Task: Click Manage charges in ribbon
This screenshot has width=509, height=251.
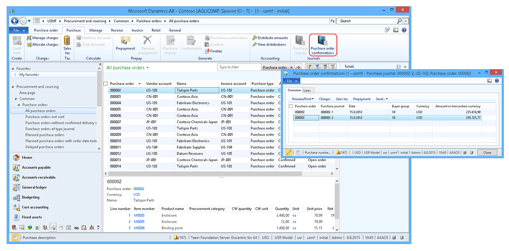Action: [42, 38]
